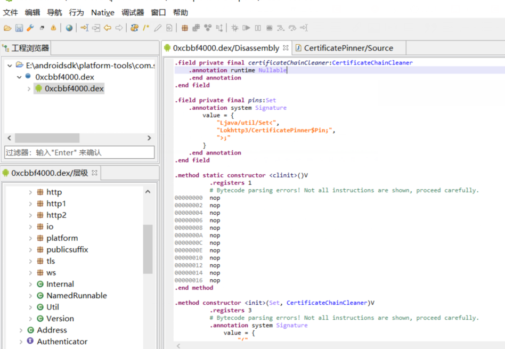Image resolution: width=505 pixels, height=349 pixels.
Task: Click the hierarchy panel vertical scrollbar
Action: coord(148,248)
